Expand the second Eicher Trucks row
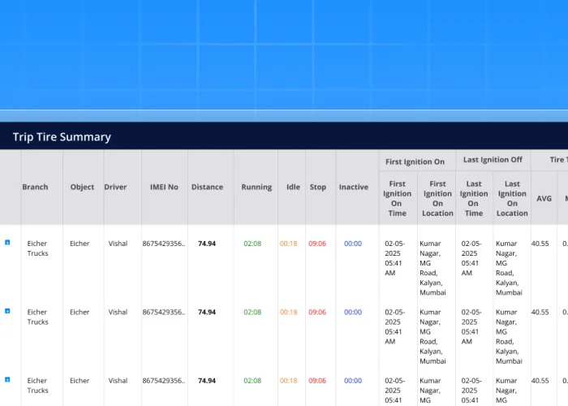The width and height of the screenshot is (568, 406). (x=8, y=310)
